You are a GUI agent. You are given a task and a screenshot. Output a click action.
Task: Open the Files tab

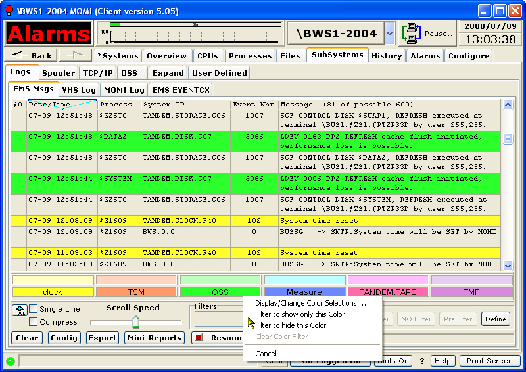click(x=290, y=56)
